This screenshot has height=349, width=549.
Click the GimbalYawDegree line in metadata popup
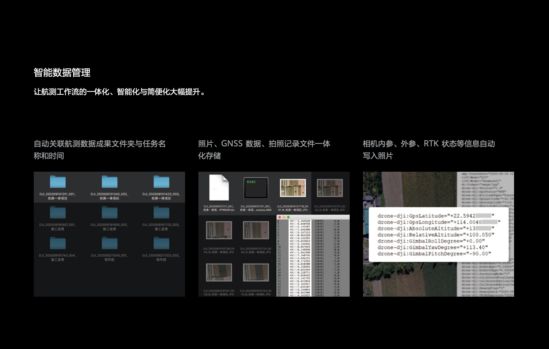(x=432, y=247)
